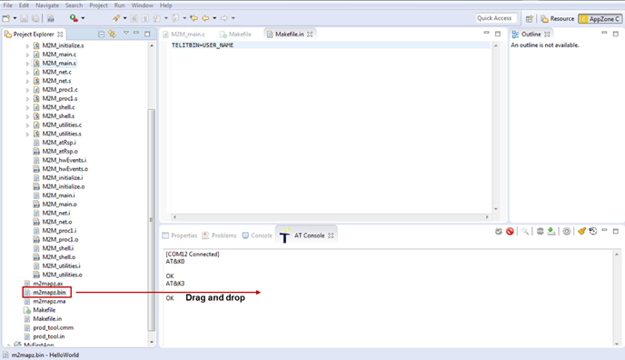Open the Properties view tab
This screenshot has width=625, height=360.
click(180, 235)
